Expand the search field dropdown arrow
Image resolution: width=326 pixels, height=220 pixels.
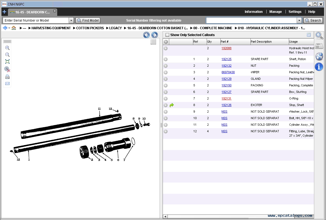pos(299,20)
